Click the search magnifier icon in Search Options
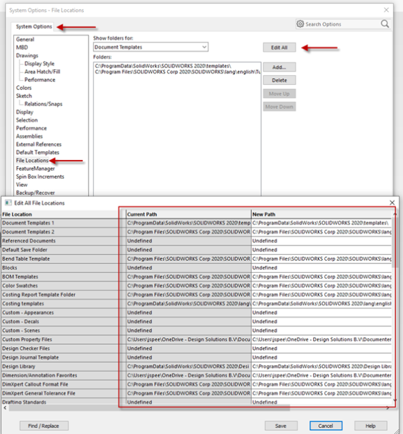Image resolution: width=403 pixels, height=434 pixels. tap(385, 24)
